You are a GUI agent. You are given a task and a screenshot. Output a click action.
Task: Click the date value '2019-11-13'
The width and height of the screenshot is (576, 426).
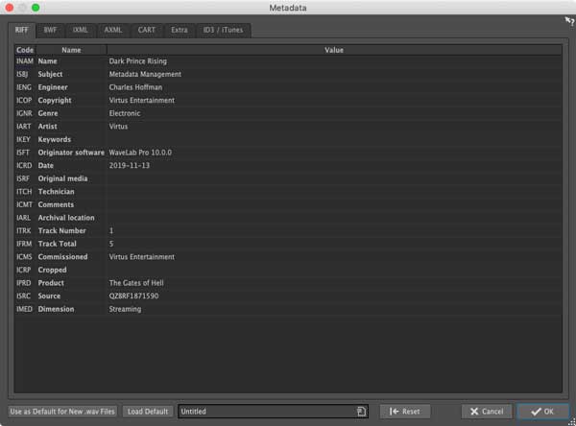coord(130,166)
